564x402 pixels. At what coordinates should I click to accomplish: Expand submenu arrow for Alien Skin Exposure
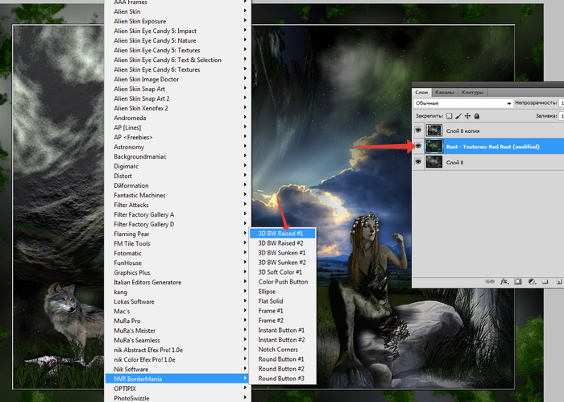[245, 21]
